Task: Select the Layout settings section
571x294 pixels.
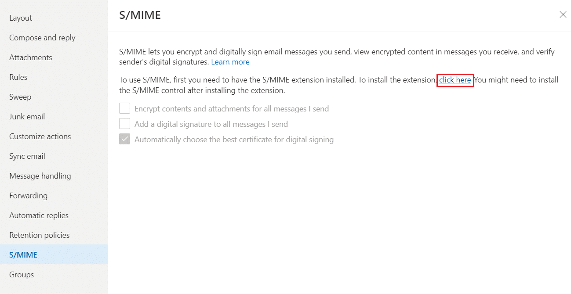Action: 20,18
